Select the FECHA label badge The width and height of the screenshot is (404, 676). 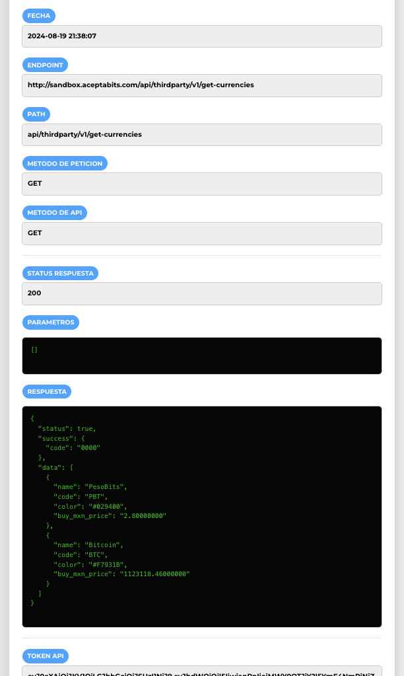click(x=39, y=16)
